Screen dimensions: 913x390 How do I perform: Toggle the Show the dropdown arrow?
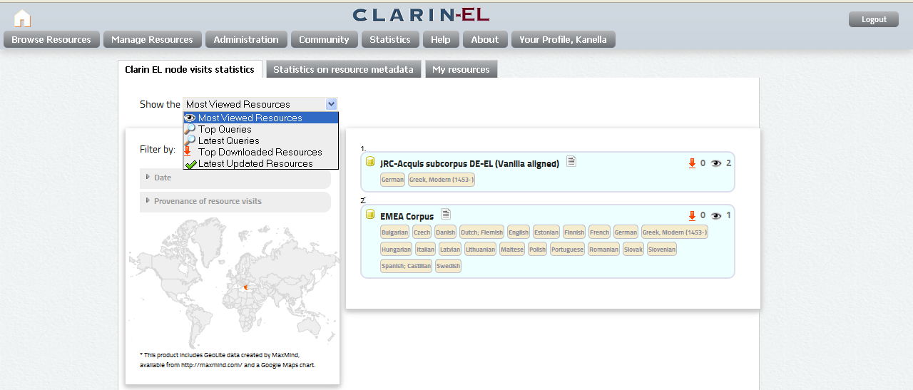point(331,104)
